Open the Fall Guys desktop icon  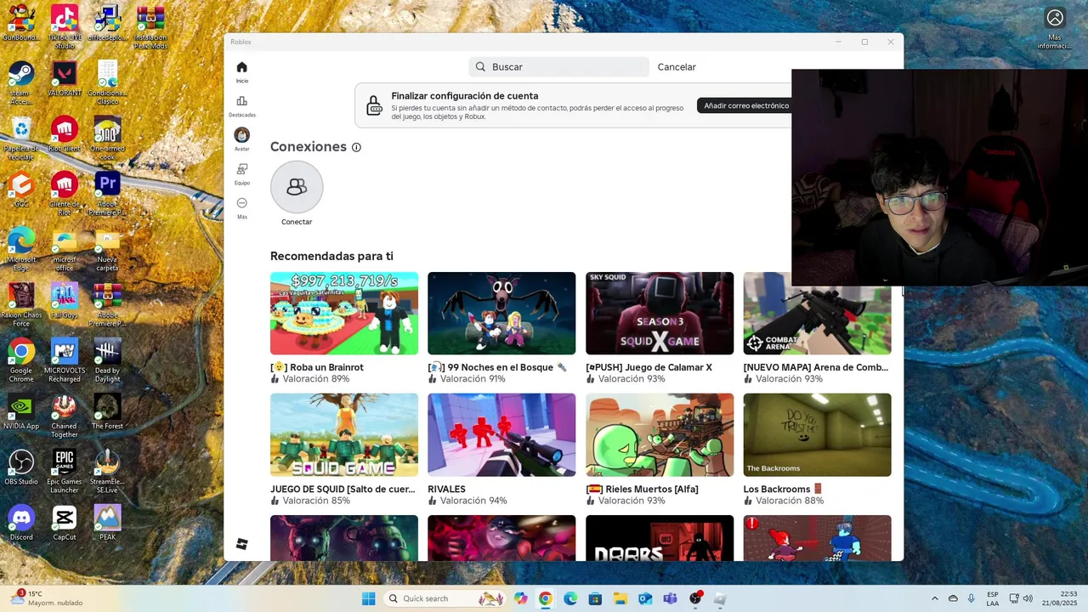coord(65,300)
